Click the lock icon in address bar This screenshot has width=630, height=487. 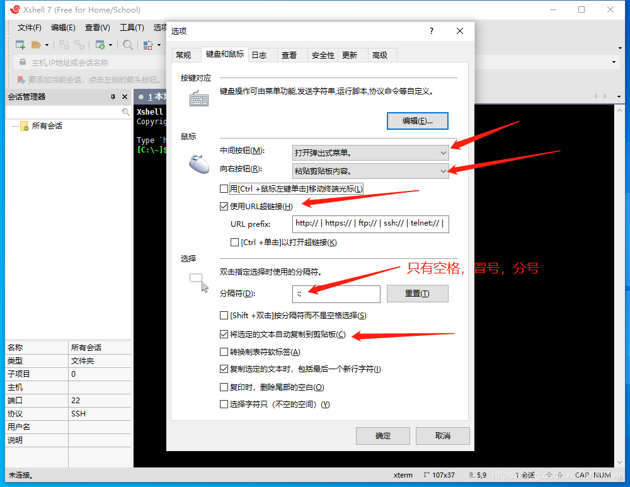[x=23, y=62]
